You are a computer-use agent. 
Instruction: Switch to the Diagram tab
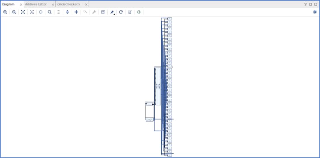coord(8,4)
